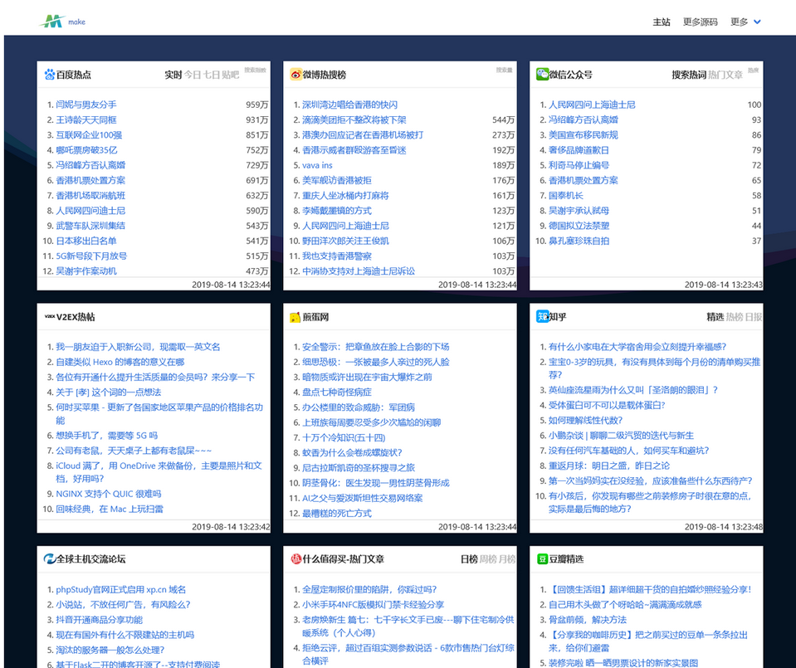This screenshot has height=668, width=796.
Task: Open Weibo topic 美军舰访香港被拒
Action: coord(336,180)
